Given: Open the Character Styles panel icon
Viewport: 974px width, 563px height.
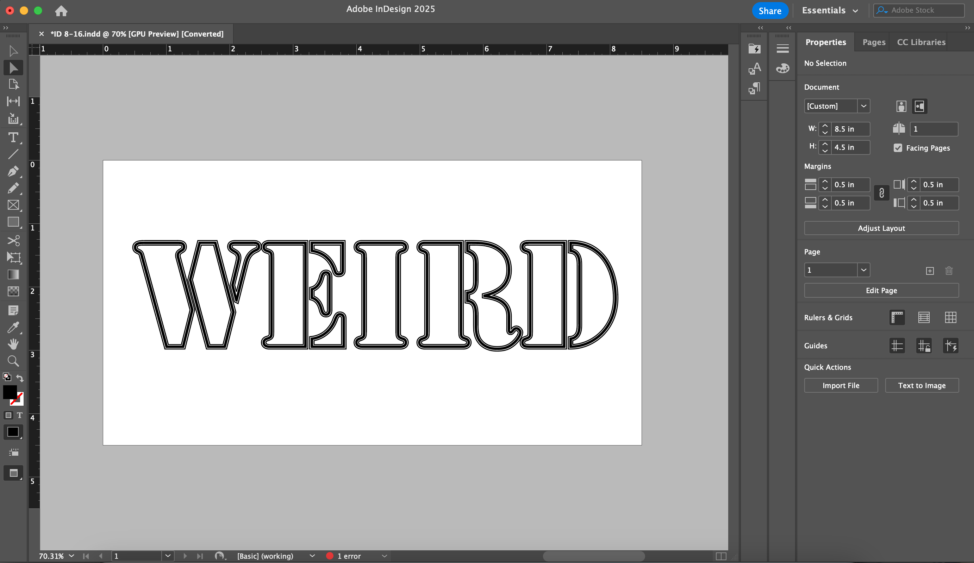Looking at the screenshot, I should coord(754,69).
